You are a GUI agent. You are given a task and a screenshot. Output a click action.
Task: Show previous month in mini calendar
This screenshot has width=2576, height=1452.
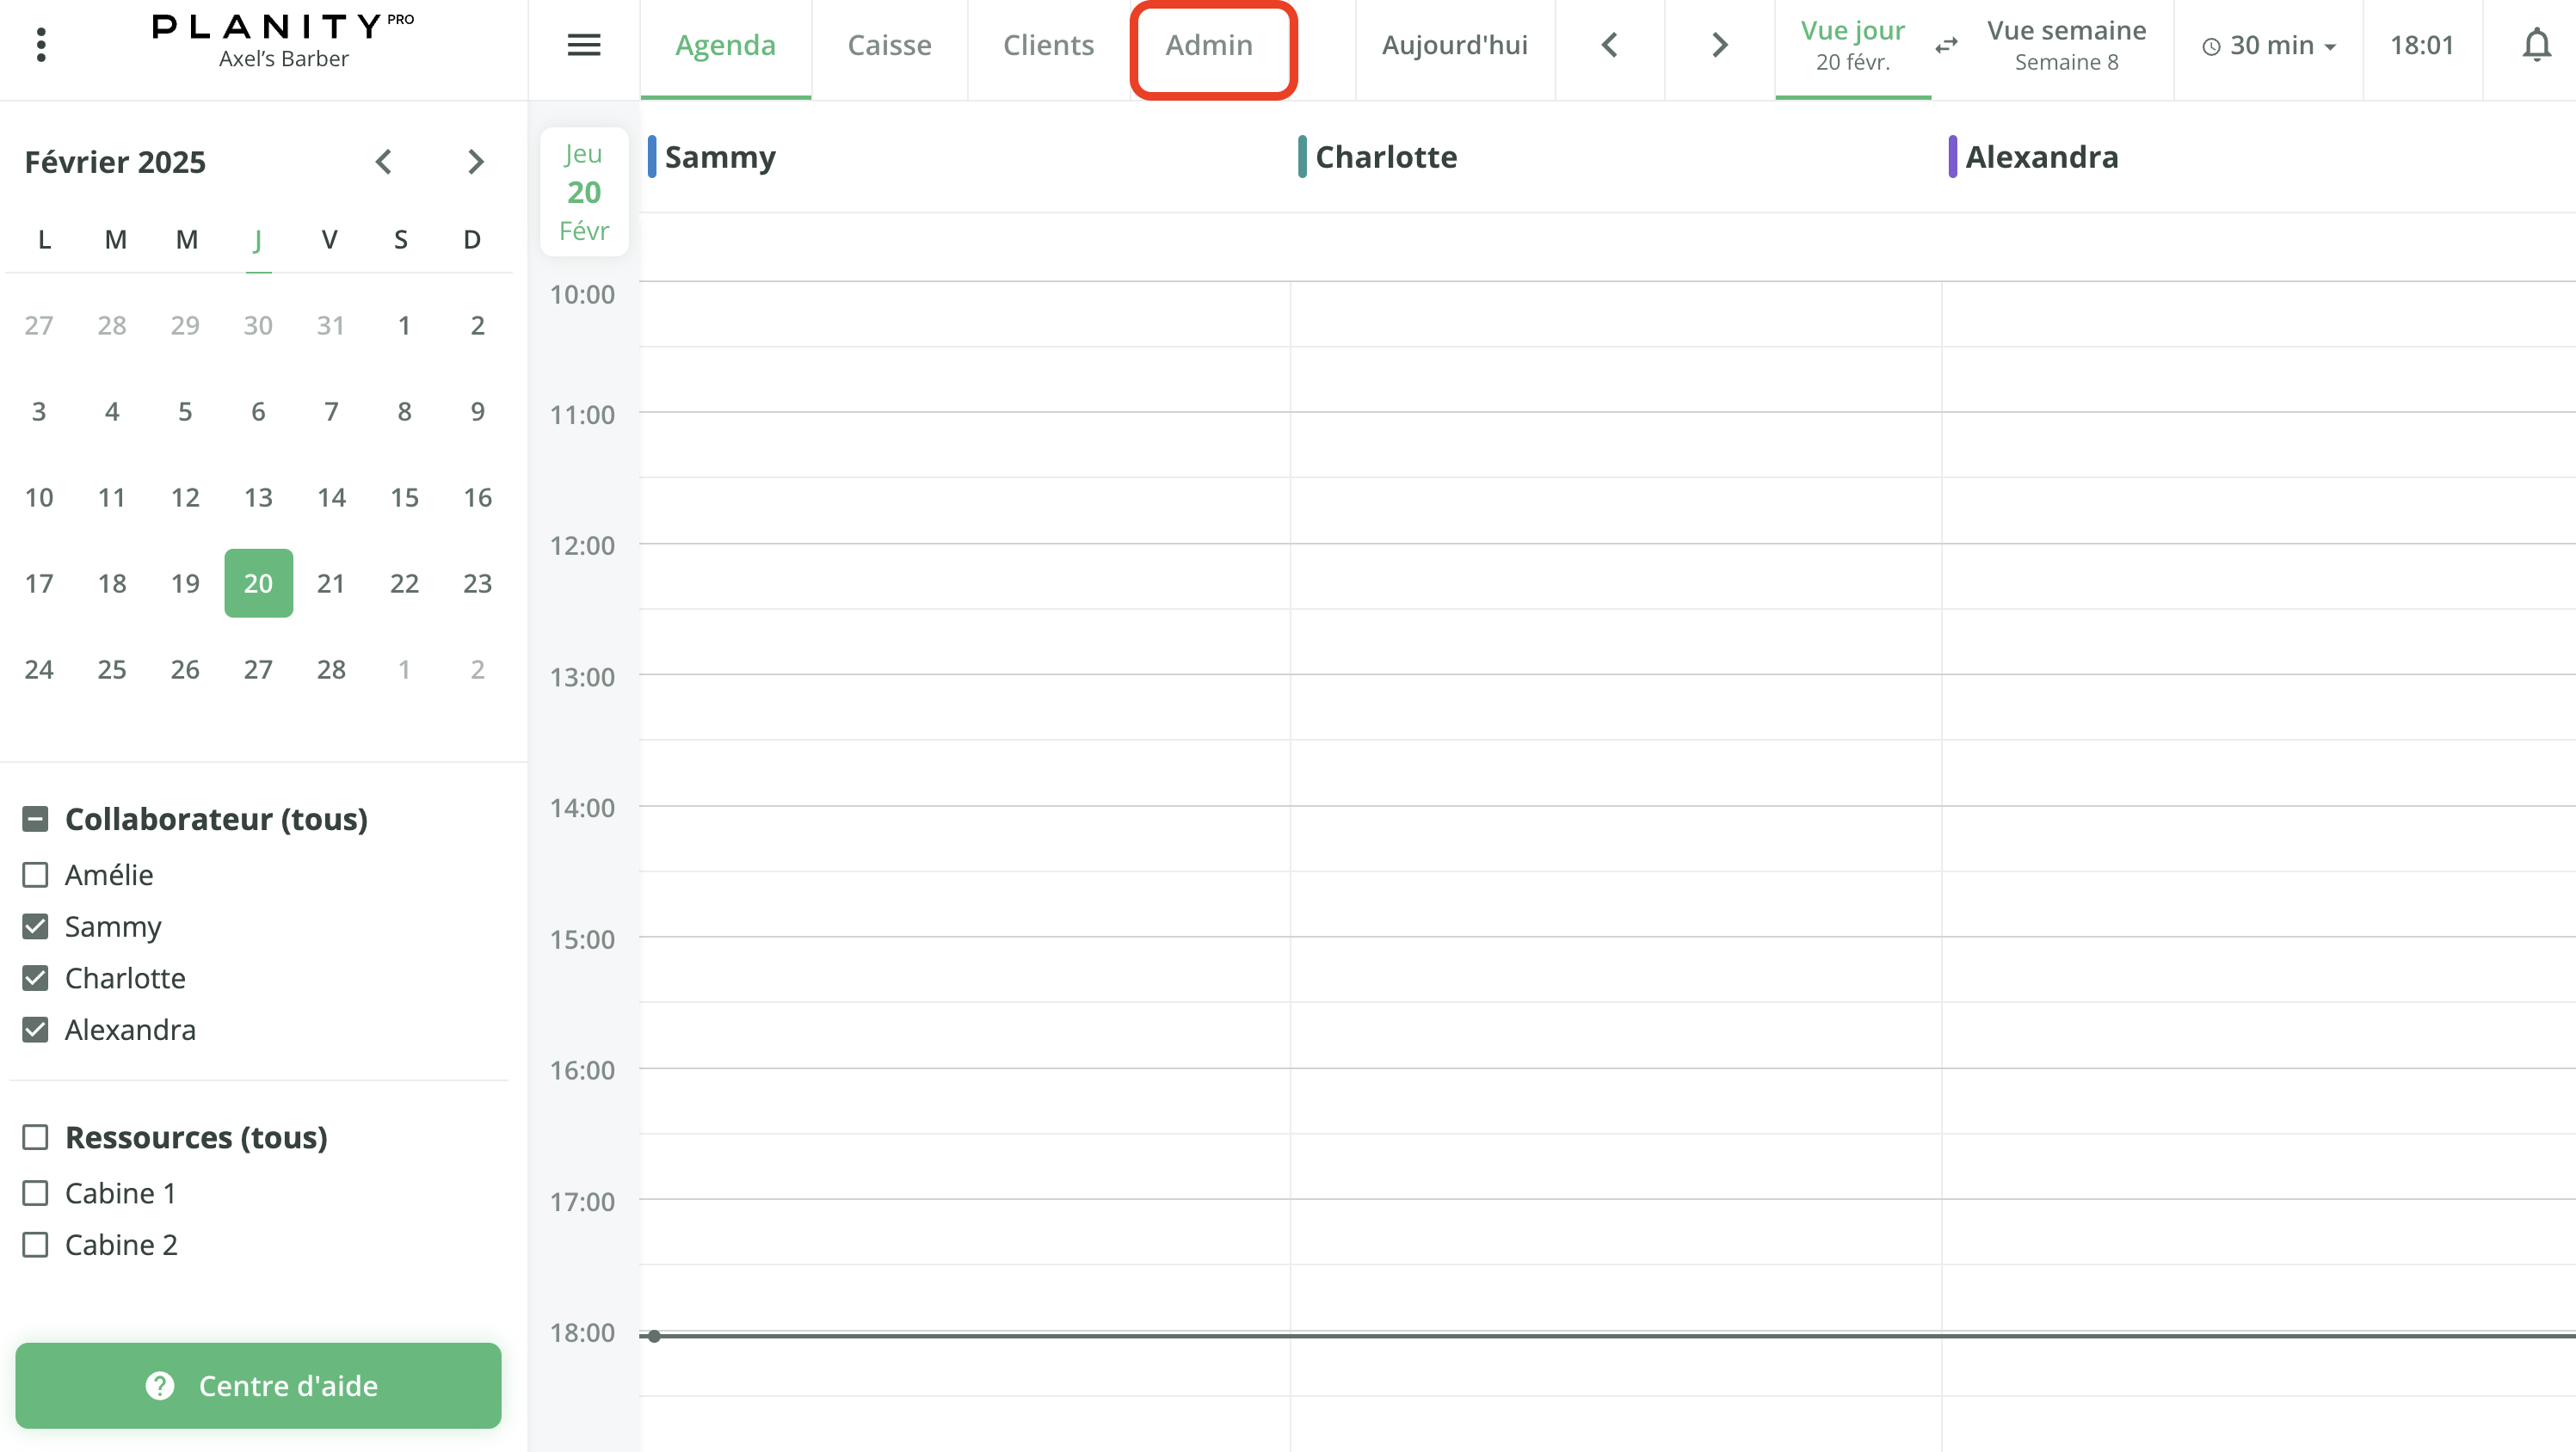(x=384, y=162)
